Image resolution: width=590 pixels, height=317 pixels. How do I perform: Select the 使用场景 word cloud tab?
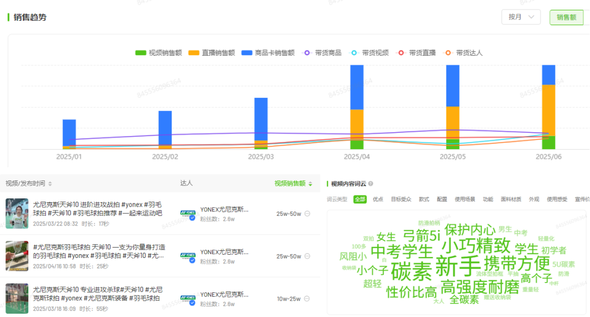tap(465, 199)
